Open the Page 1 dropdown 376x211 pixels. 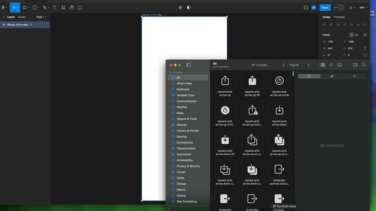pos(41,17)
